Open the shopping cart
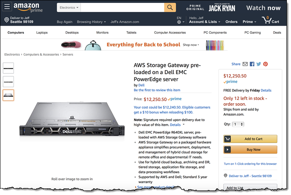 pos(271,20)
